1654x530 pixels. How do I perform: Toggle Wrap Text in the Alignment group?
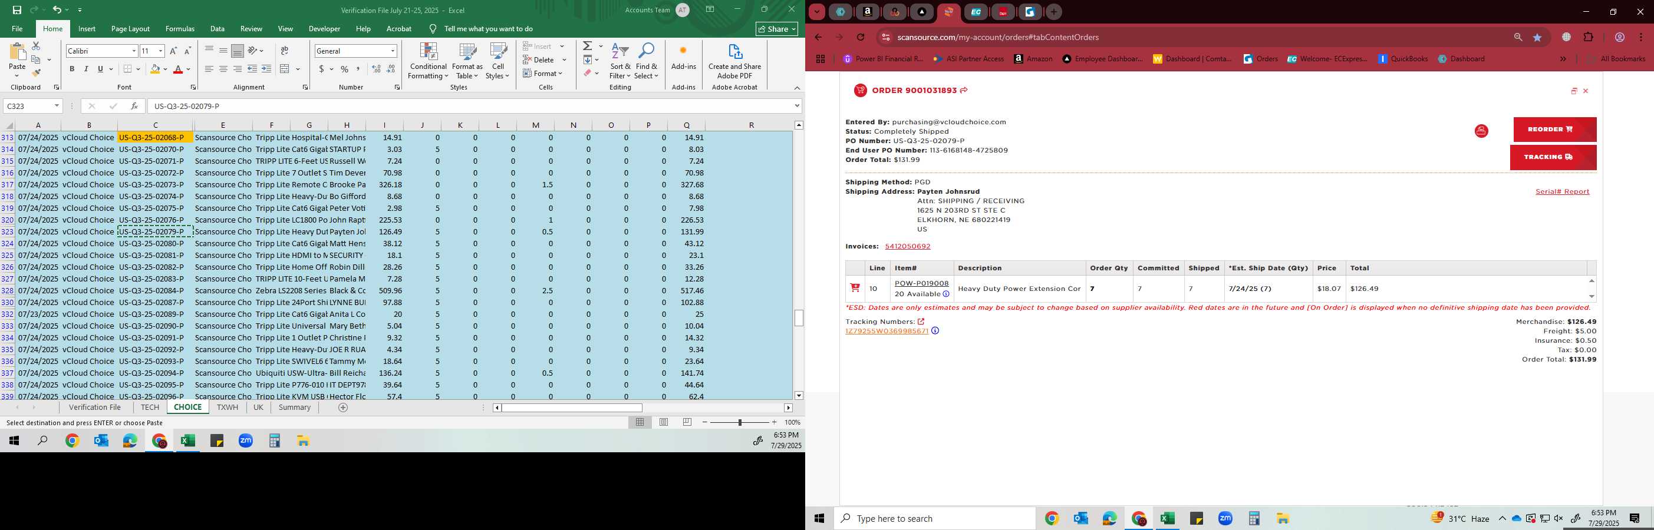[x=285, y=51]
